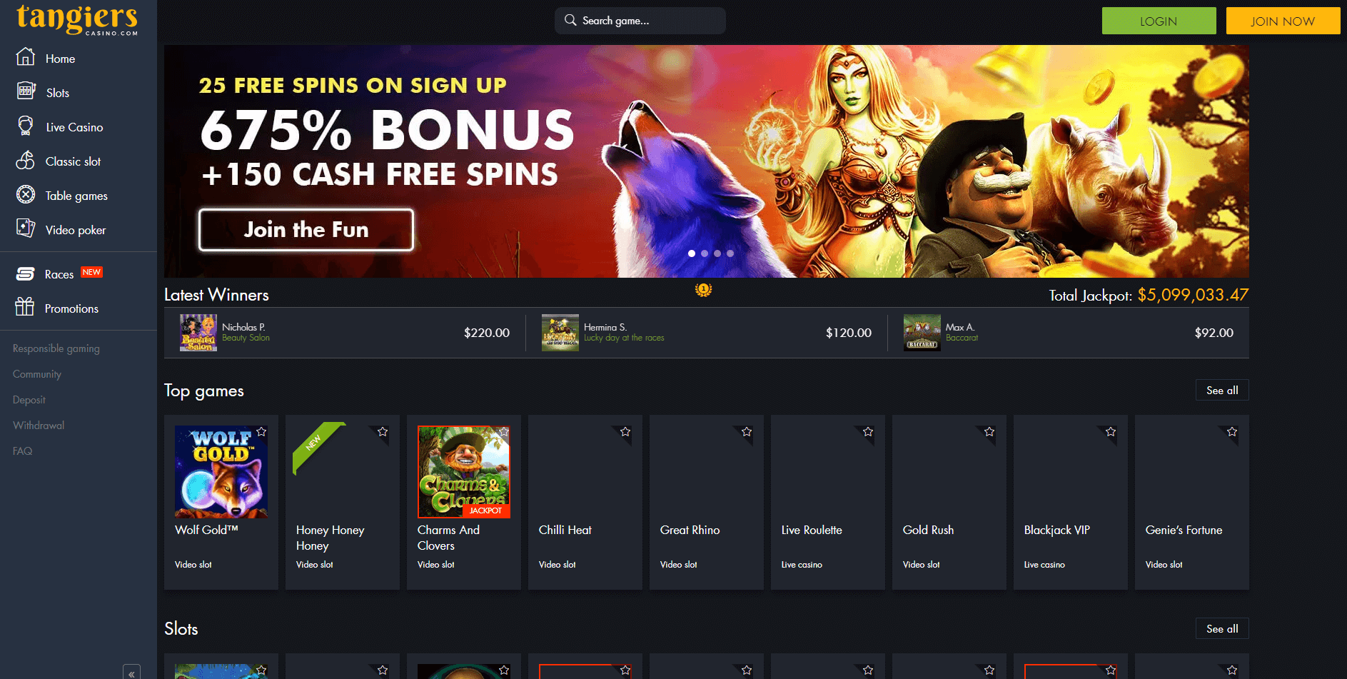Open the Responsible gaming menu item
This screenshot has height=679, width=1347.
click(x=56, y=348)
